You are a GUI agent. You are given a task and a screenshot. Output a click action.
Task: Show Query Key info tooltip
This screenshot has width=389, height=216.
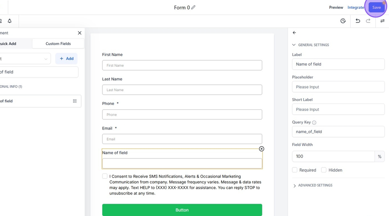tap(314, 123)
